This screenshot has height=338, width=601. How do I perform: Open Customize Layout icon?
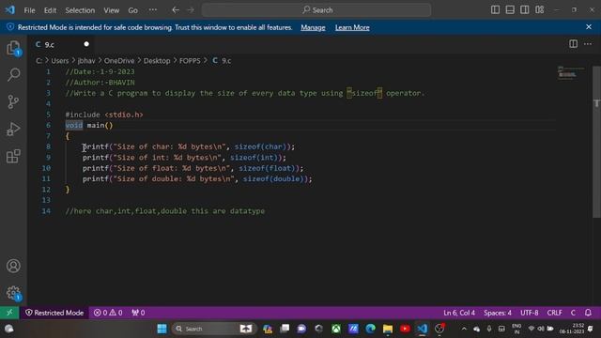(x=540, y=10)
